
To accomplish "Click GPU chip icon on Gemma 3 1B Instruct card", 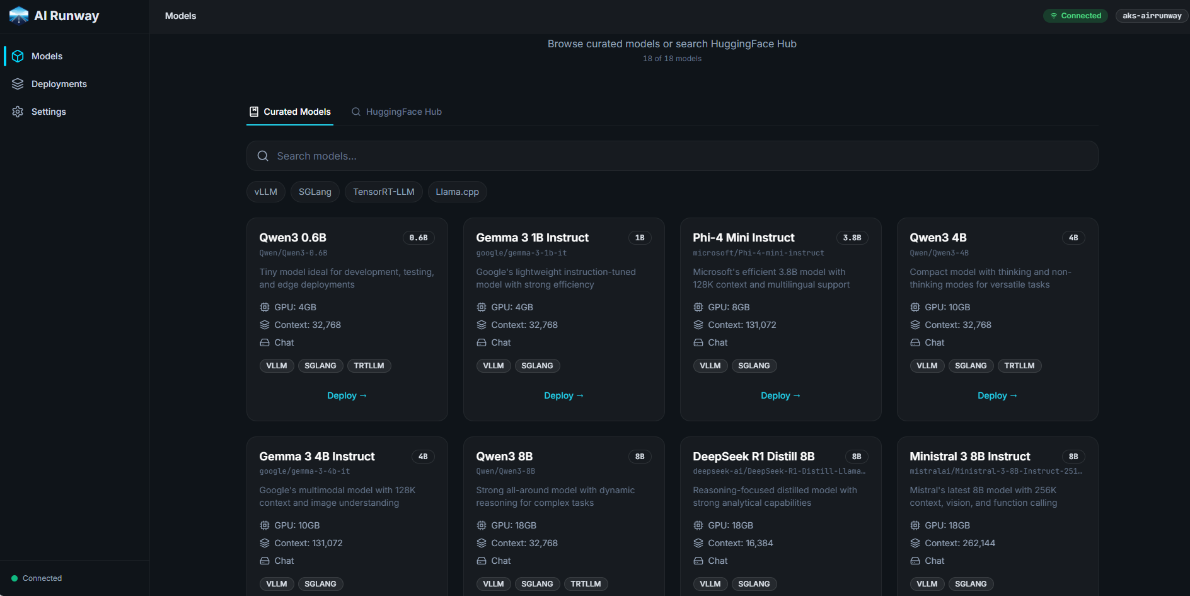I will pyautogui.click(x=482, y=307).
